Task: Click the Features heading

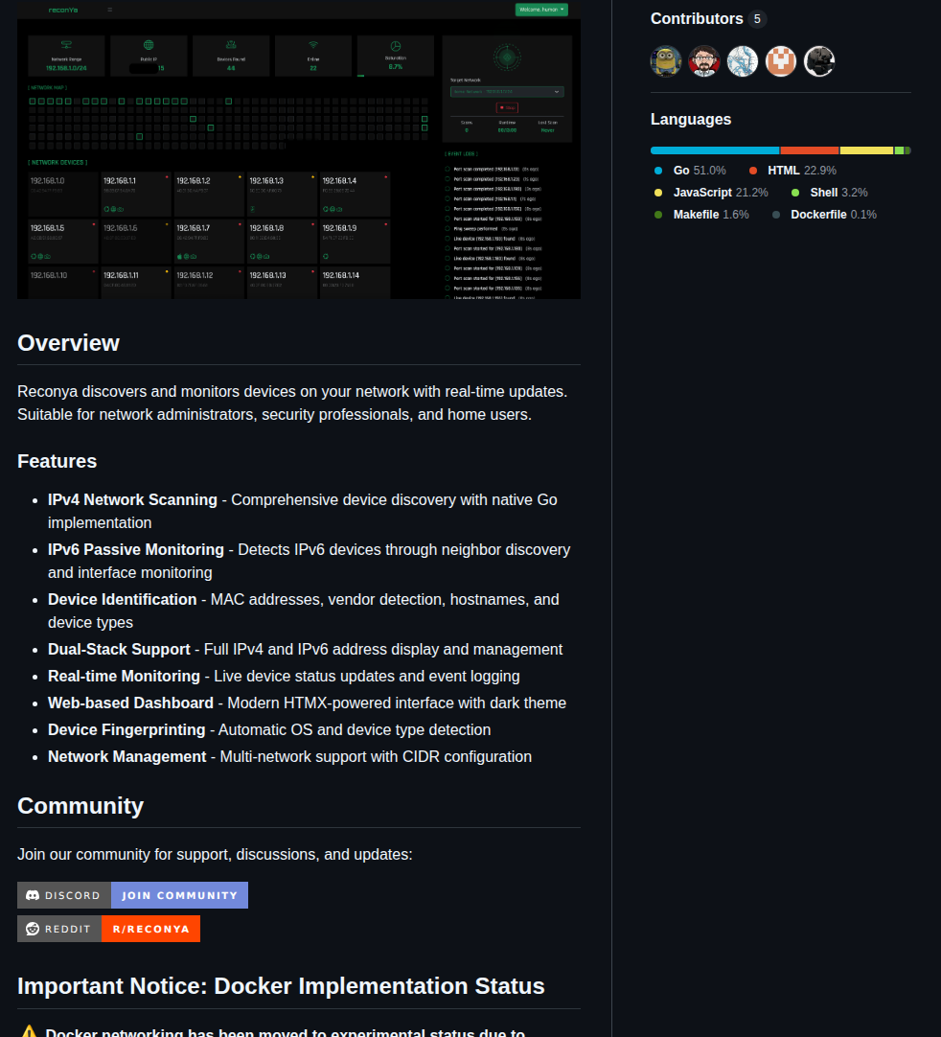Action: point(57,461)
